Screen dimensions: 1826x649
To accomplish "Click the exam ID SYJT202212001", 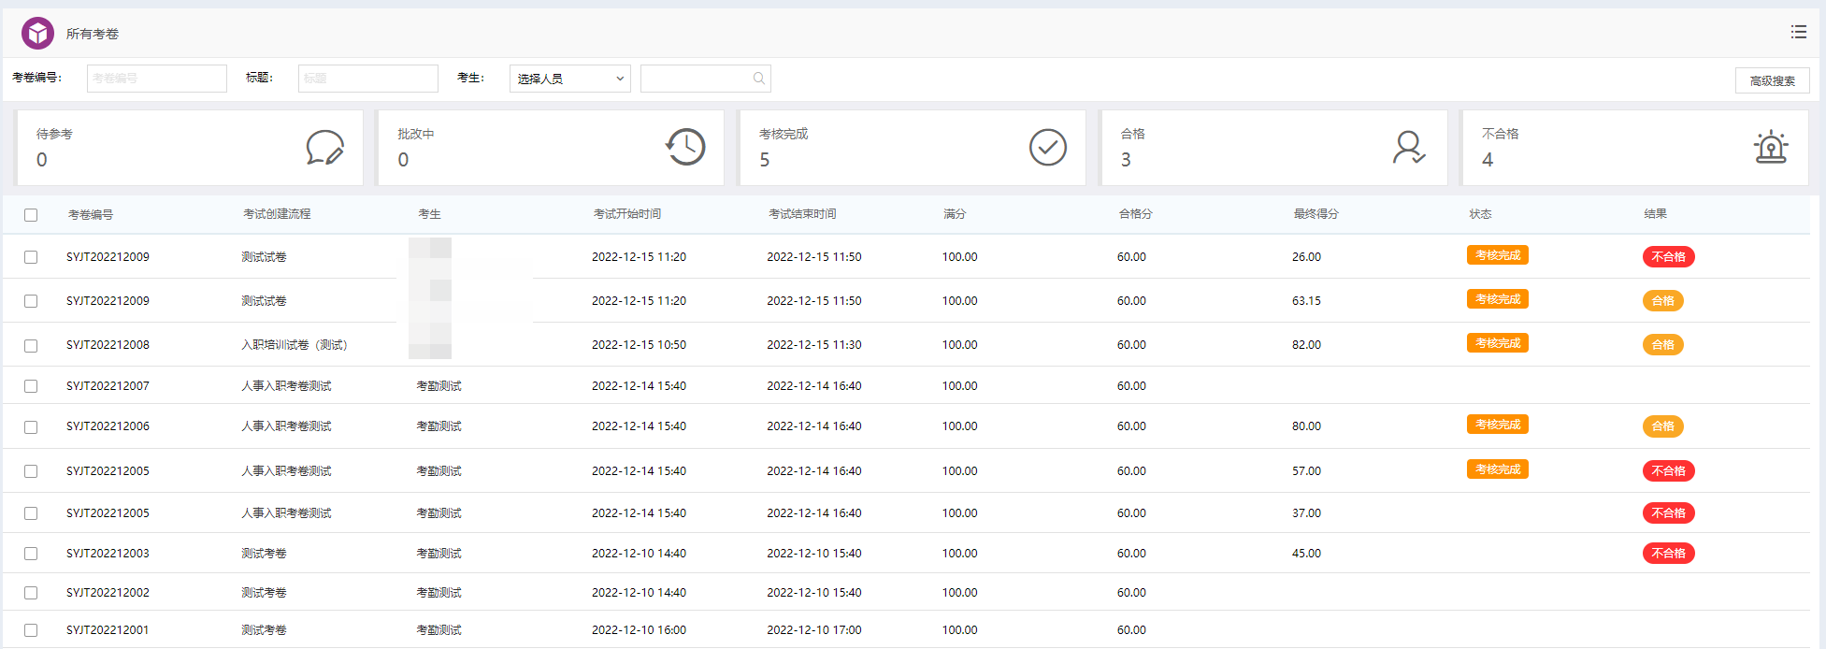I will pyautogui.click(x=108, y=630).
